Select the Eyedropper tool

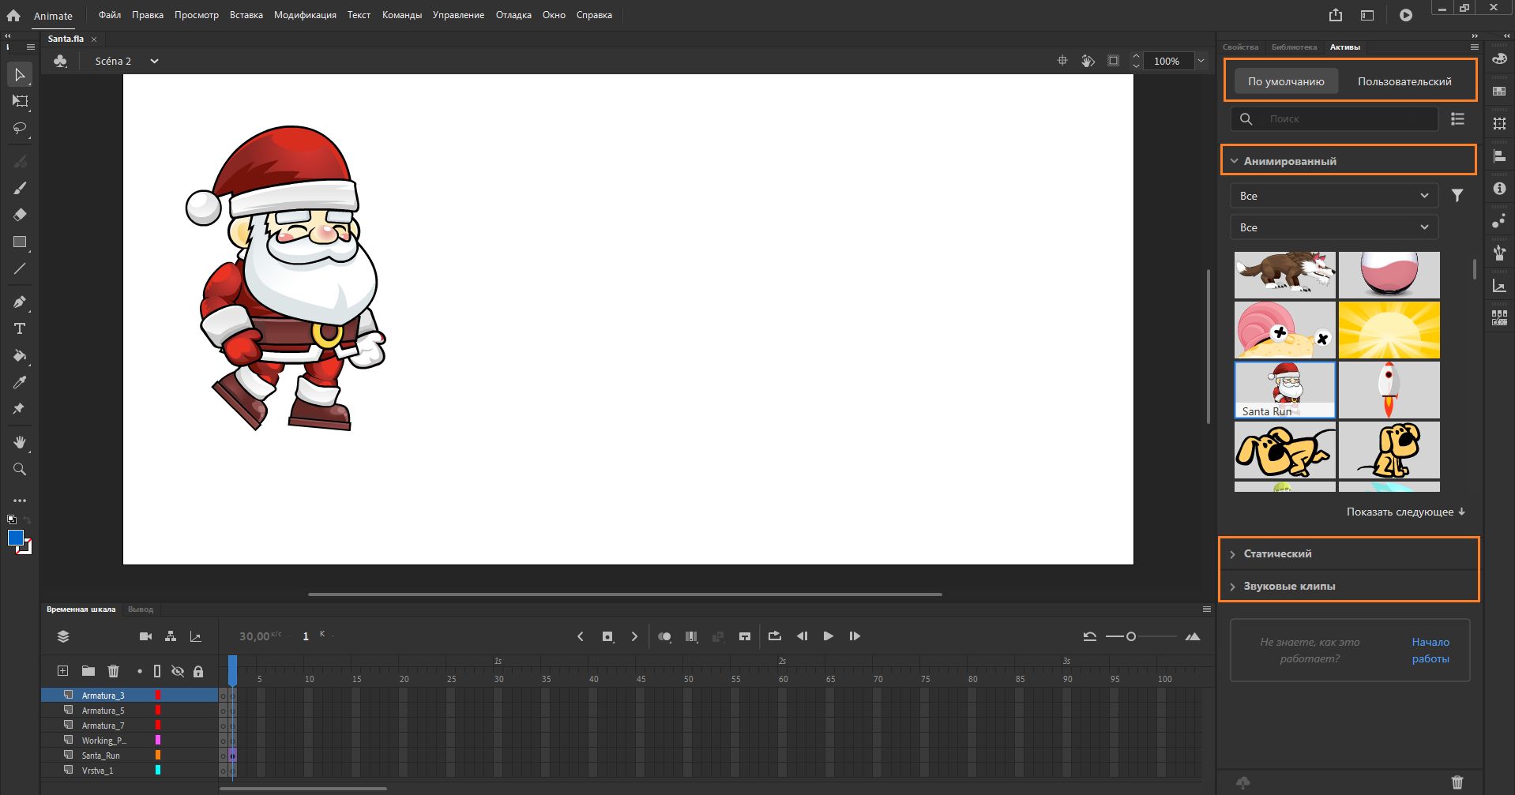pyautogui.click(x=20, y=382)
